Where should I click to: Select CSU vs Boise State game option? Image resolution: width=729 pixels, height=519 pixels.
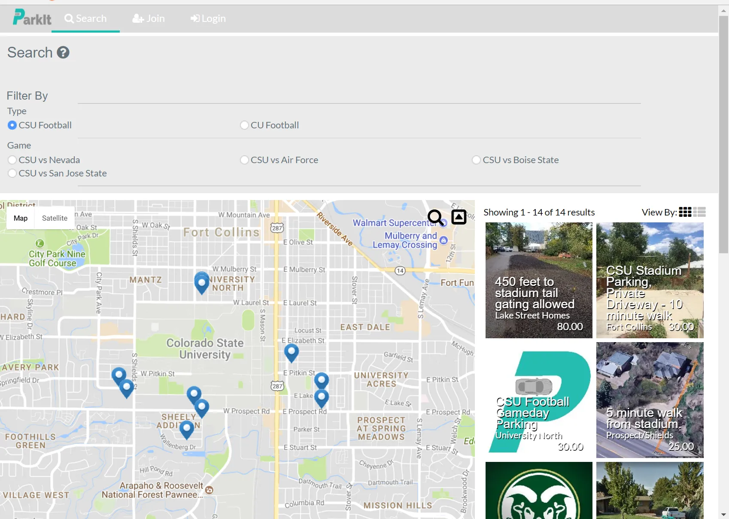(476, 160)
